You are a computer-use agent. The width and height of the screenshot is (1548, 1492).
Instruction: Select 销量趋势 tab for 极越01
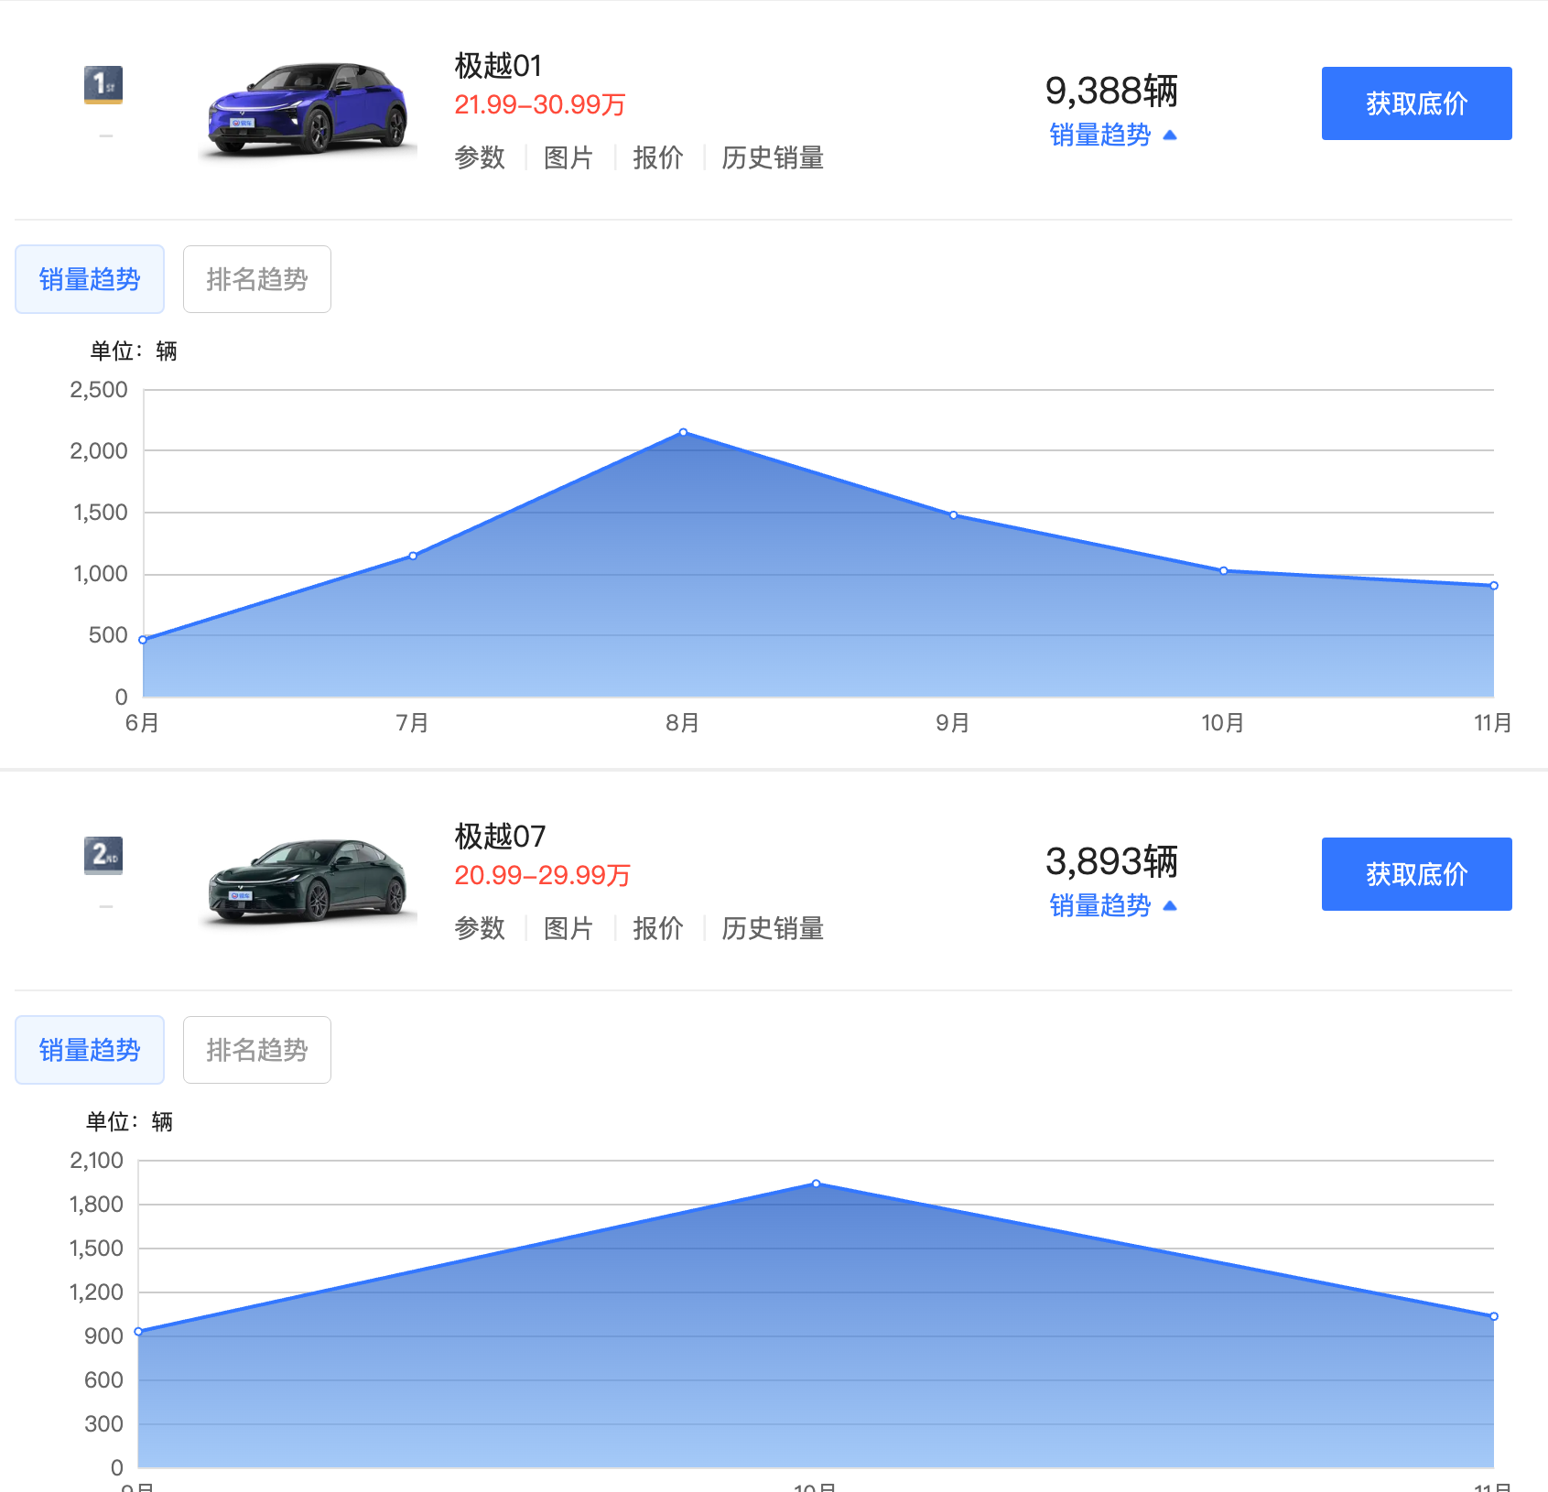click(90, 279)
